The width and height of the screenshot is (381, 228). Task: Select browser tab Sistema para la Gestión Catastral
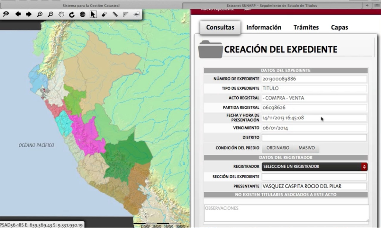pyautogui.click(x=91, y=6)
